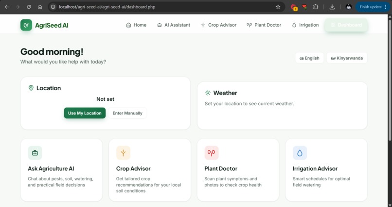
Task: Go back using the browser back arrow
Action: coord(7,7)
